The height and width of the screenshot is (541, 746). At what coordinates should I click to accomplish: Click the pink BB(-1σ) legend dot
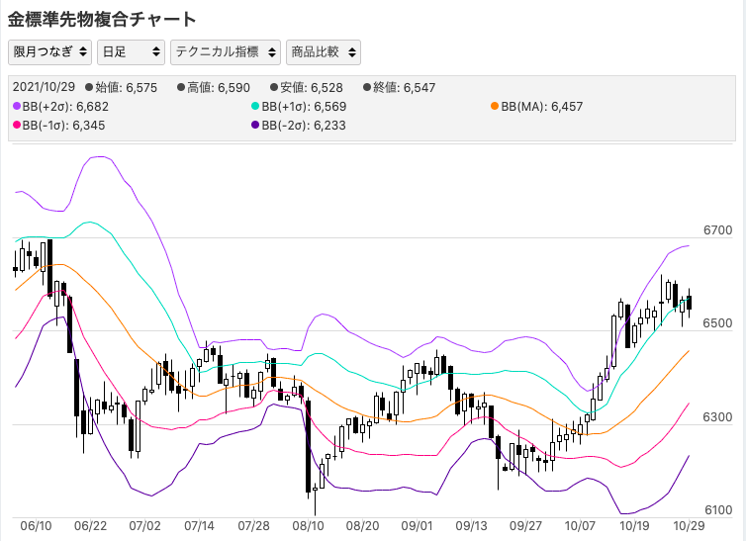pyautogui.click(x=17, y=126)
